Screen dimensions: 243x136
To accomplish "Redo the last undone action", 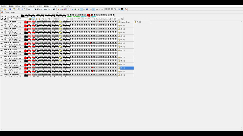I will pyautogui.click(x=25, y=9).
